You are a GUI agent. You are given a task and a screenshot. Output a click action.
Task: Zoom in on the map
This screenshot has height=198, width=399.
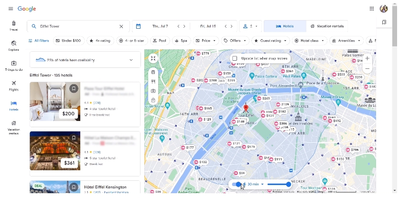pos(367,58)
